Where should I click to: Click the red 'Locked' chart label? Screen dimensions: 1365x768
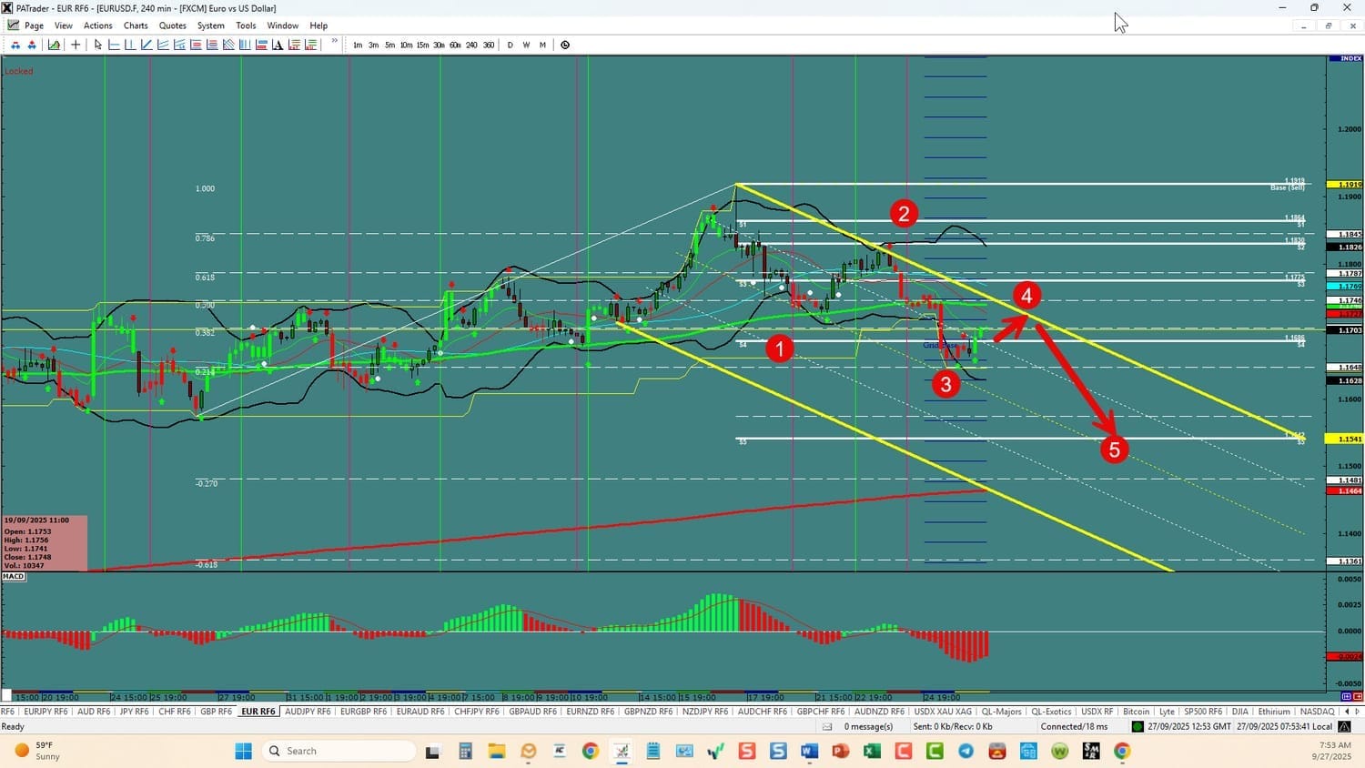click(18, 71)
